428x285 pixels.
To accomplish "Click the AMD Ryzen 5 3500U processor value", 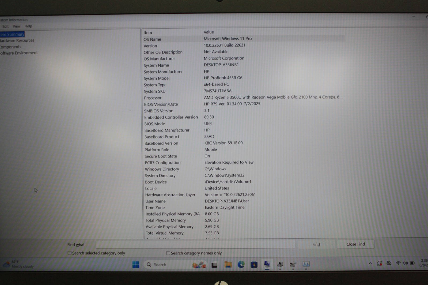I will (x=273, y=97).
